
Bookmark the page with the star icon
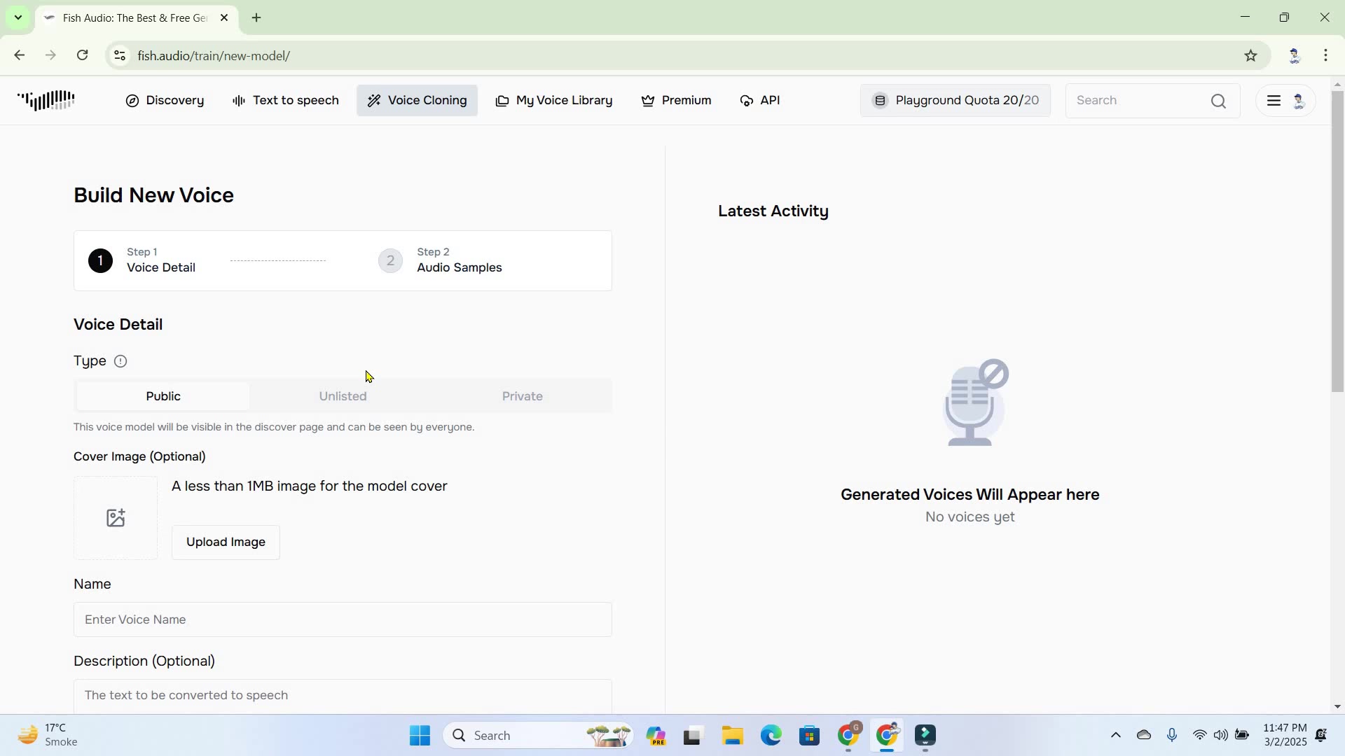pos(1250,55)
